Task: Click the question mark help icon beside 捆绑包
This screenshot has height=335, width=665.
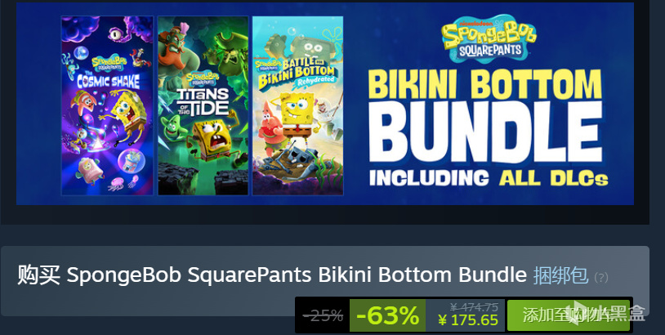Action: [x=601, y=277]
